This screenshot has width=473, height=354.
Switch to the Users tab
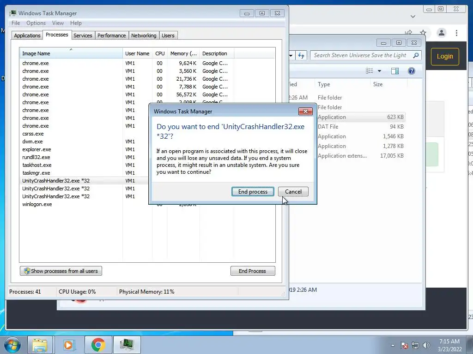(168, 35)
